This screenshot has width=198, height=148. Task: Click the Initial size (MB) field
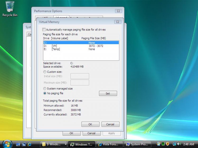pyautogui.click(x=80, y=76)
